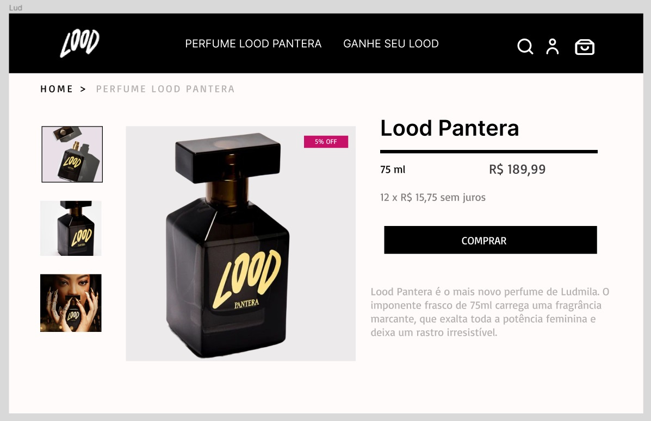This screenshot has height=421, width=651.
Task: Navigate using the HOME breadcrumb link
Action: (x=57, y=89)
